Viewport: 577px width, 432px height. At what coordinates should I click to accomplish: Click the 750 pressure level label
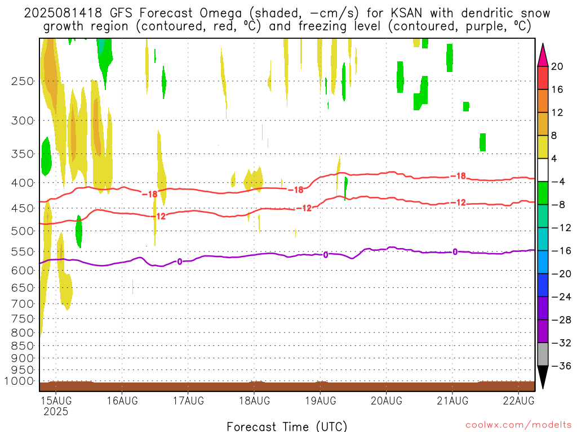(x=23, y=319)
